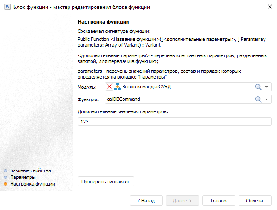This screenshot has height=210, width=277.
Task: Click the Функция field with callDBCommand text
Action: point(177,99)
